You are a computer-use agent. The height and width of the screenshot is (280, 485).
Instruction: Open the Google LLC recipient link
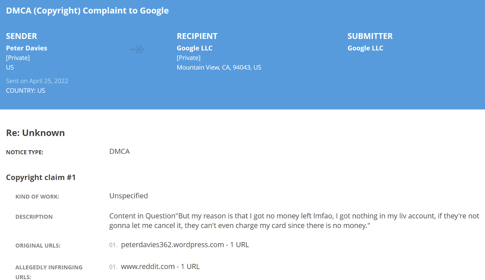pyautogui.click(x=194, y=48)
